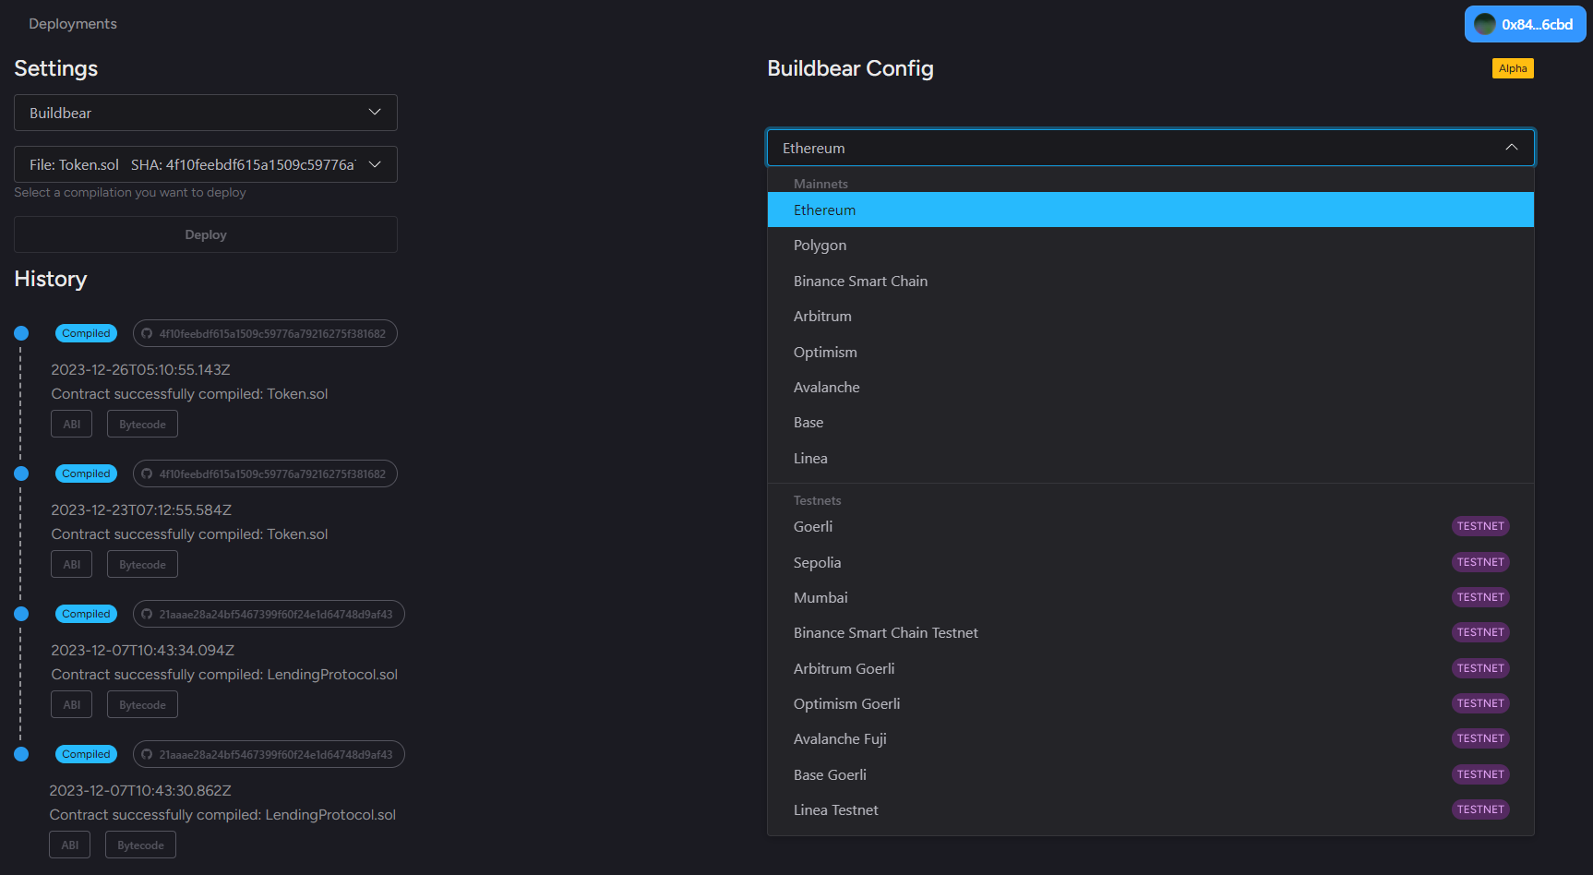The width and height of the screenshot is (1593, 875).
Task: Collapse the Ethereum network selector
Action: point(1151,148)
